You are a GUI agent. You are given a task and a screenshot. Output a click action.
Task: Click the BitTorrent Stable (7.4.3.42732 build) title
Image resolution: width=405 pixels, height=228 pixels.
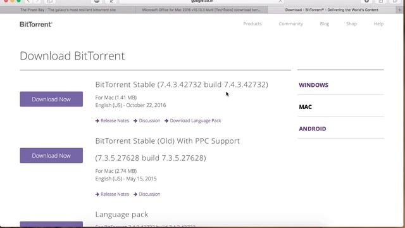tap(182, 84)
